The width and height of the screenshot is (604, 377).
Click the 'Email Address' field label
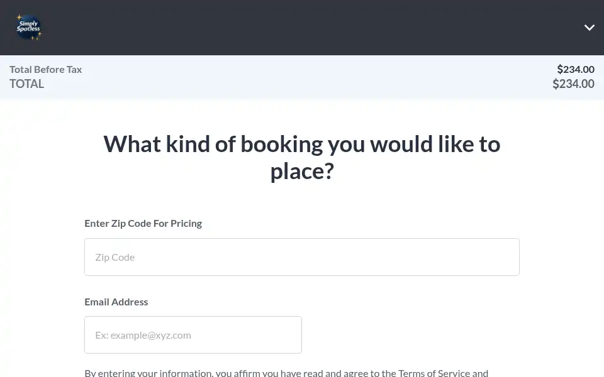pyautogui.click(x=116, y=302)
